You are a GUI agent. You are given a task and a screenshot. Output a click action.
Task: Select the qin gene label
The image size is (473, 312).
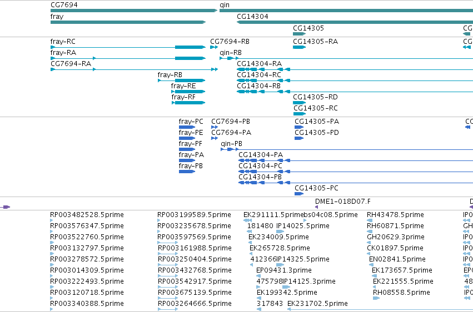(x=225, y=5)
